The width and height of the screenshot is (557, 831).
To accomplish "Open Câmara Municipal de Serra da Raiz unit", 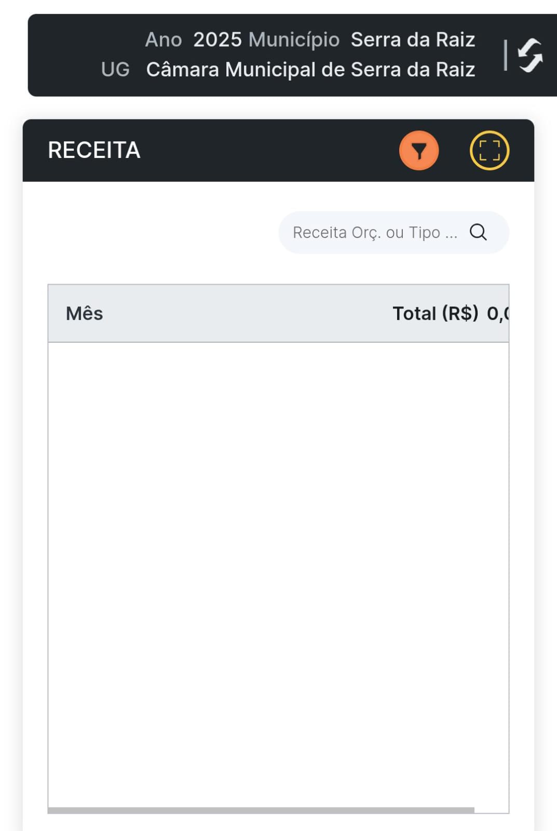I will point(310,70).
